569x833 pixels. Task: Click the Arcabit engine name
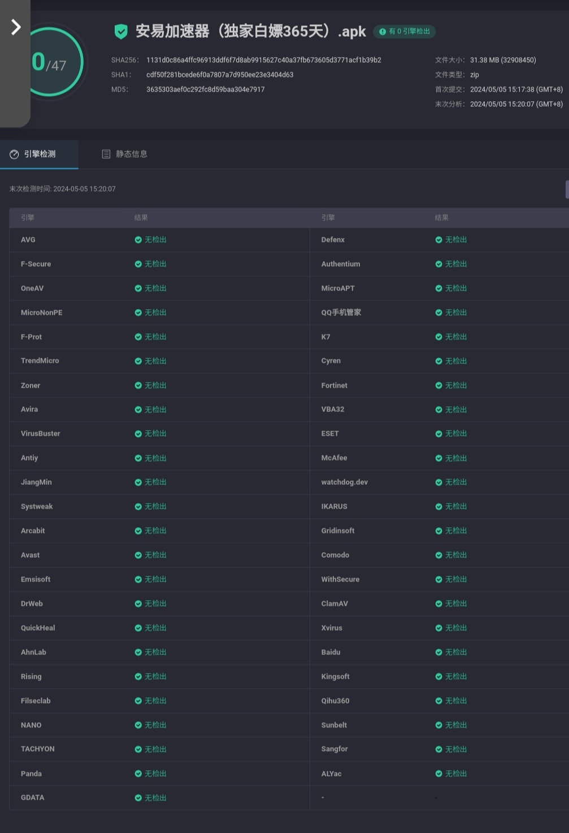[x=33, y=531]
